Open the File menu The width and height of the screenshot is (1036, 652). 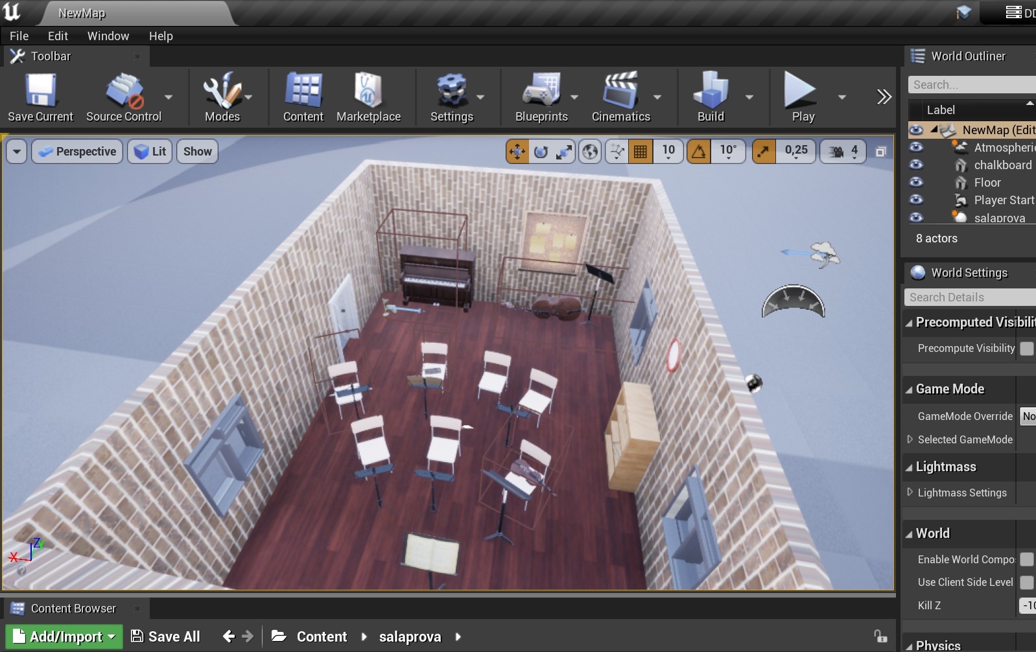[x=19, y=36]
